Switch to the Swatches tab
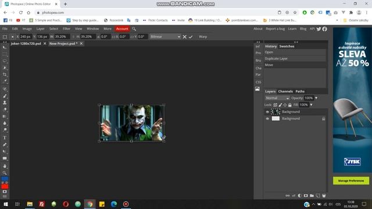 (x=287, y=46)
